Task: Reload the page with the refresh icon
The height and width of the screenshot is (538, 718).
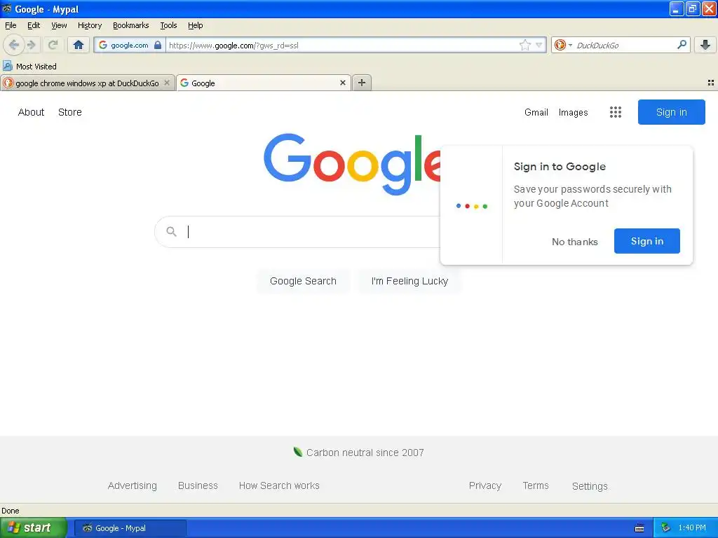Action: 53,45
